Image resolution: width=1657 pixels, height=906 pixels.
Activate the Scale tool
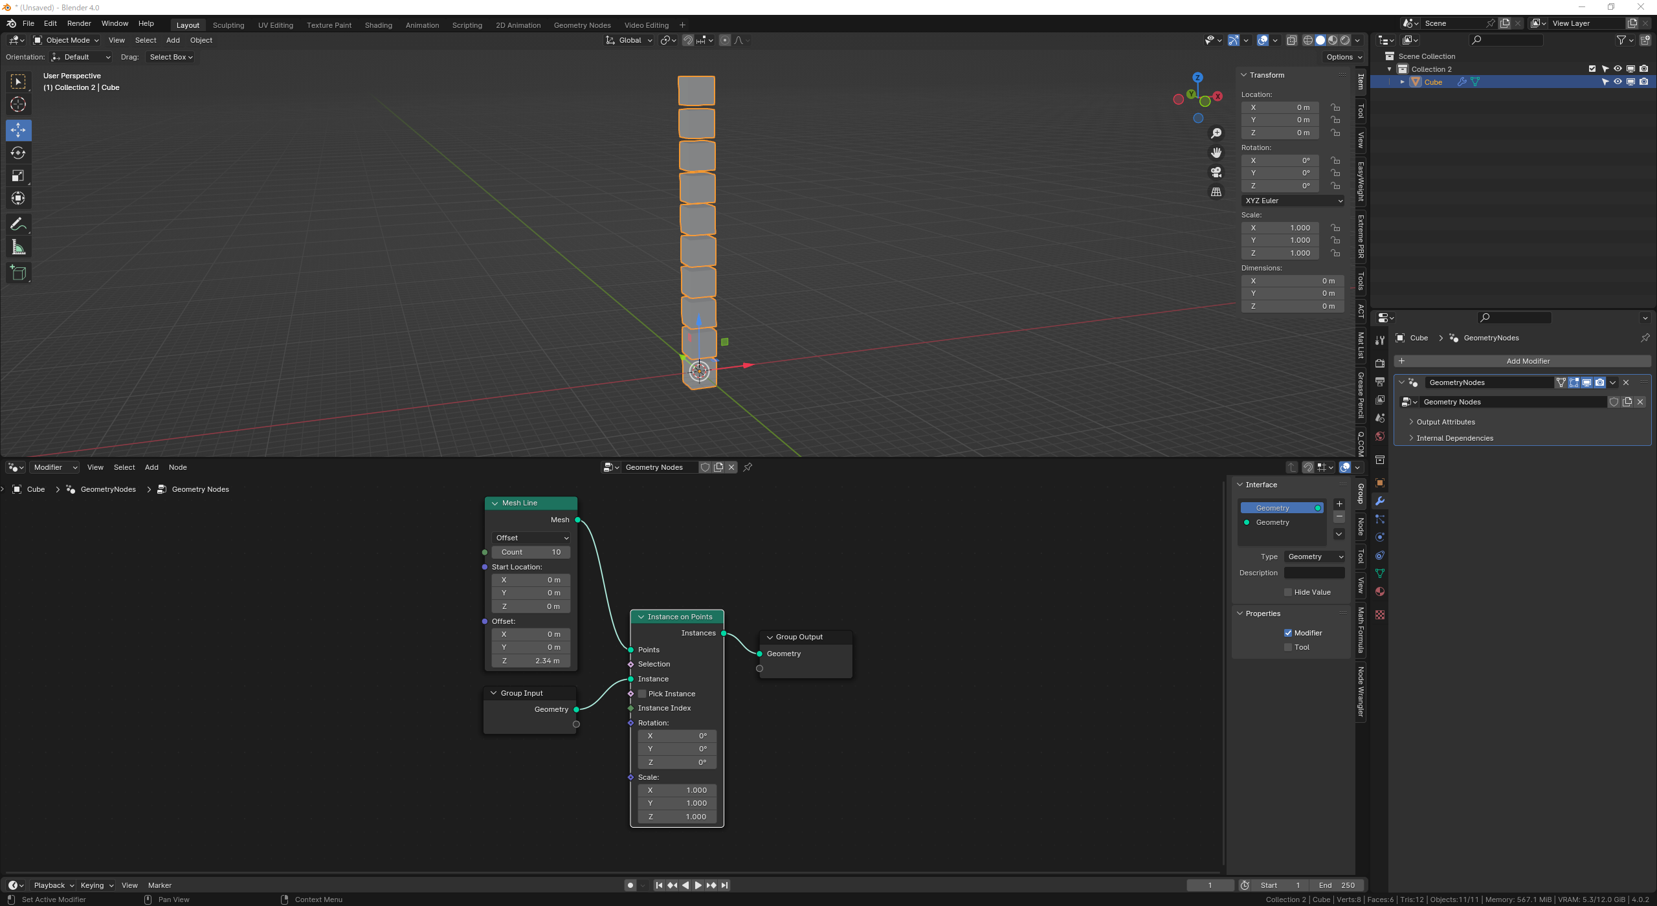tap(18, 175)
